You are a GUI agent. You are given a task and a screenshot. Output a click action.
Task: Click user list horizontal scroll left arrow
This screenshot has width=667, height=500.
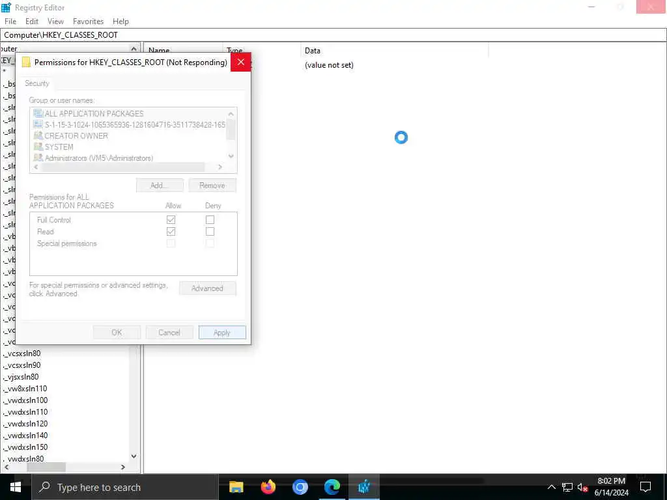point(36,167)
